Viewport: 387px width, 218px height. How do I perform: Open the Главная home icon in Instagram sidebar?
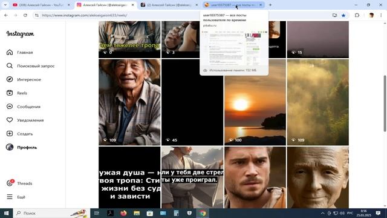[x=10, y=52]
